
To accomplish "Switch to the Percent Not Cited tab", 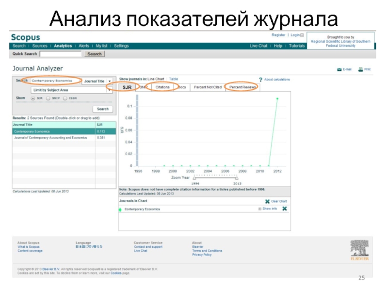I will point(208,87).
